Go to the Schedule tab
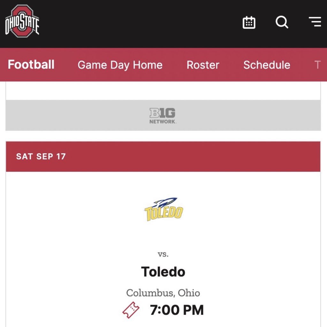 click(267, 65)
